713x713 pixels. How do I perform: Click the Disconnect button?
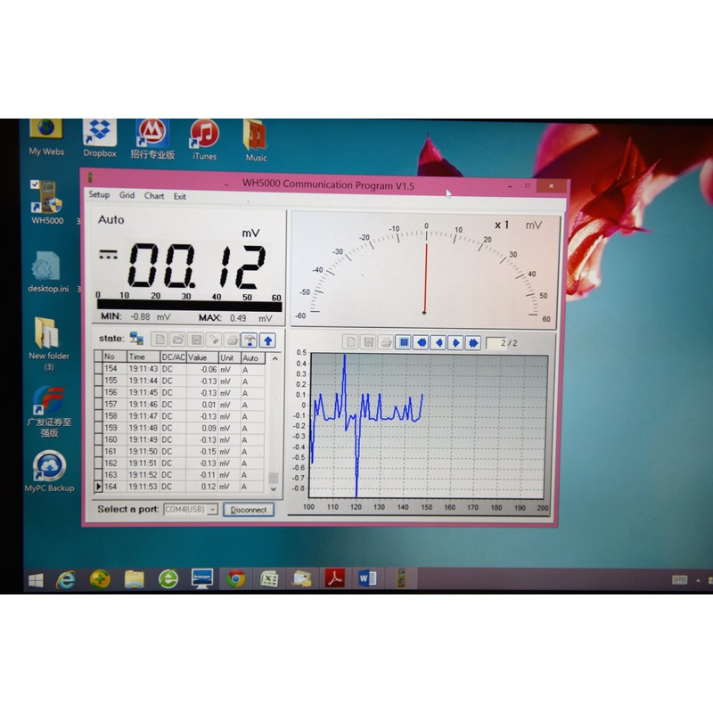click(x=249, y=510)
